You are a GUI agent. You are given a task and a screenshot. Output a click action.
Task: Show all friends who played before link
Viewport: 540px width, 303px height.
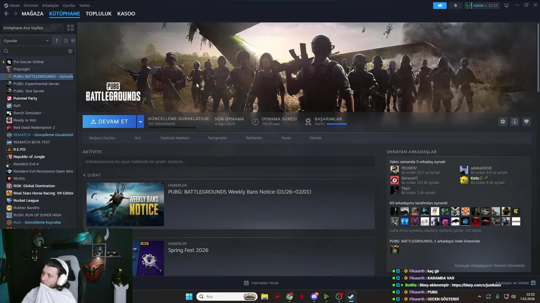click(435, 231)
